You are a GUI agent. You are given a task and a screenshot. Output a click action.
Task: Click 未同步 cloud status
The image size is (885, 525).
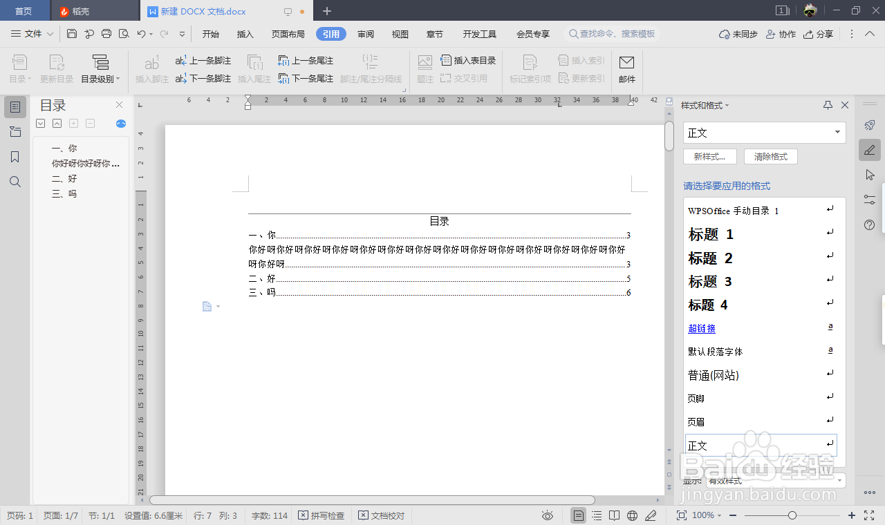[x=738, y=34]
